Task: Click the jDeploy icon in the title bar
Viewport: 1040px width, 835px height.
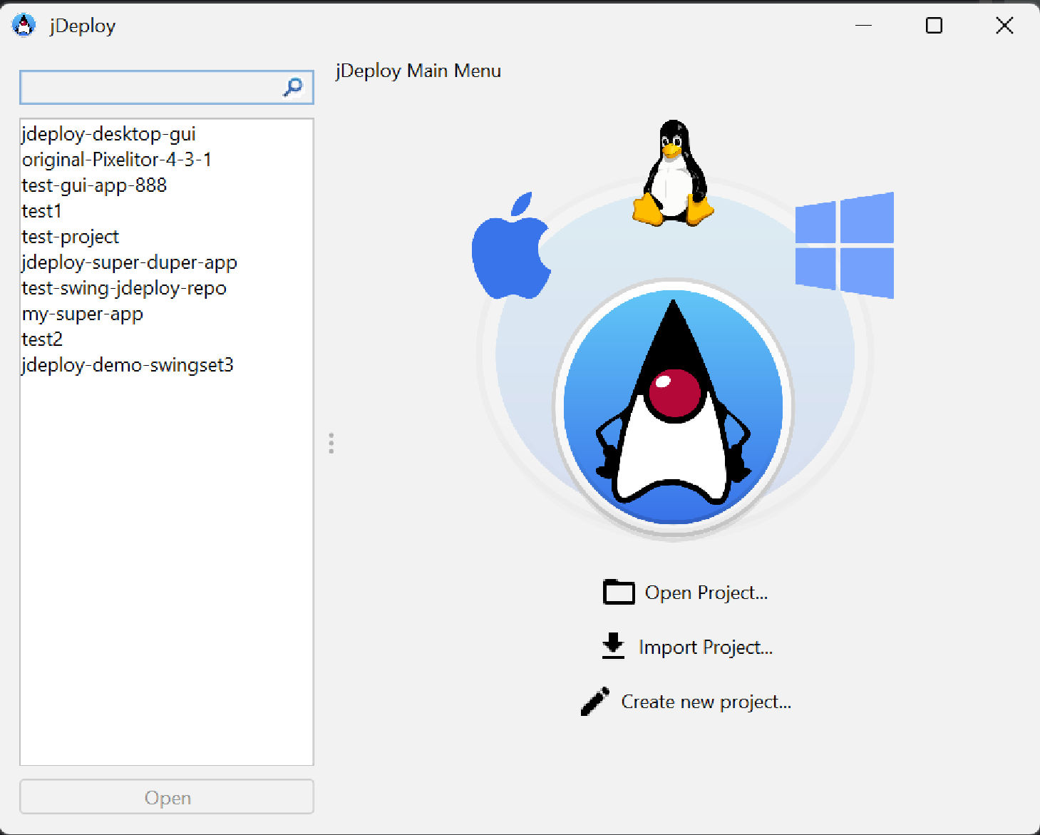Action: (24, 25)
